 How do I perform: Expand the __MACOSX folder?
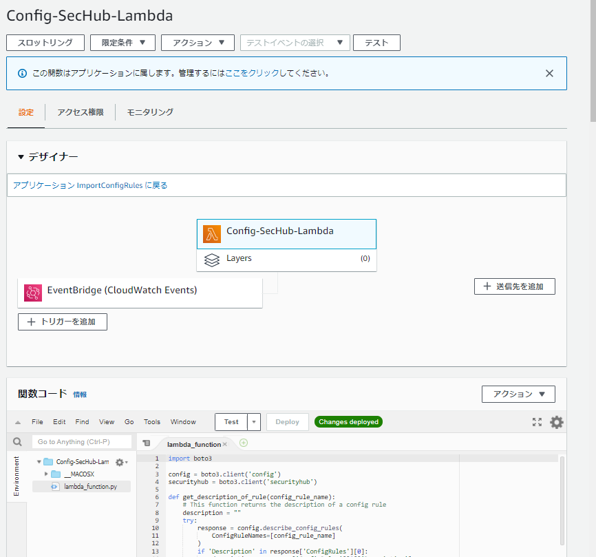(x=46, y=474)
